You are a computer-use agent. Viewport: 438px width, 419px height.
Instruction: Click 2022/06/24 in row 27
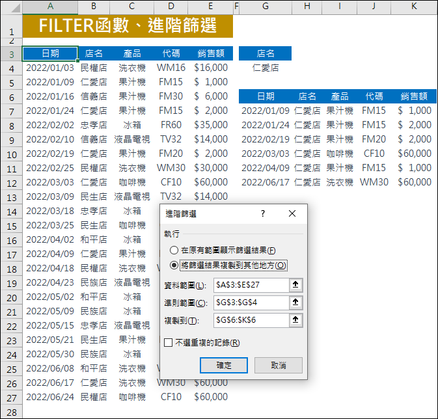click(50, 398)
